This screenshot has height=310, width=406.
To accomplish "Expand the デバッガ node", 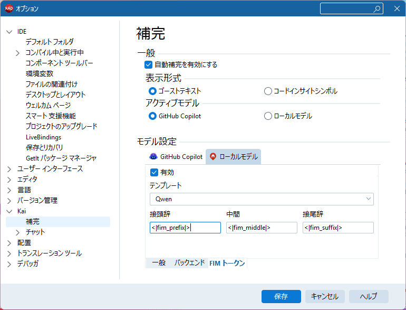I will pyautogui.click(x=9, y=264).
